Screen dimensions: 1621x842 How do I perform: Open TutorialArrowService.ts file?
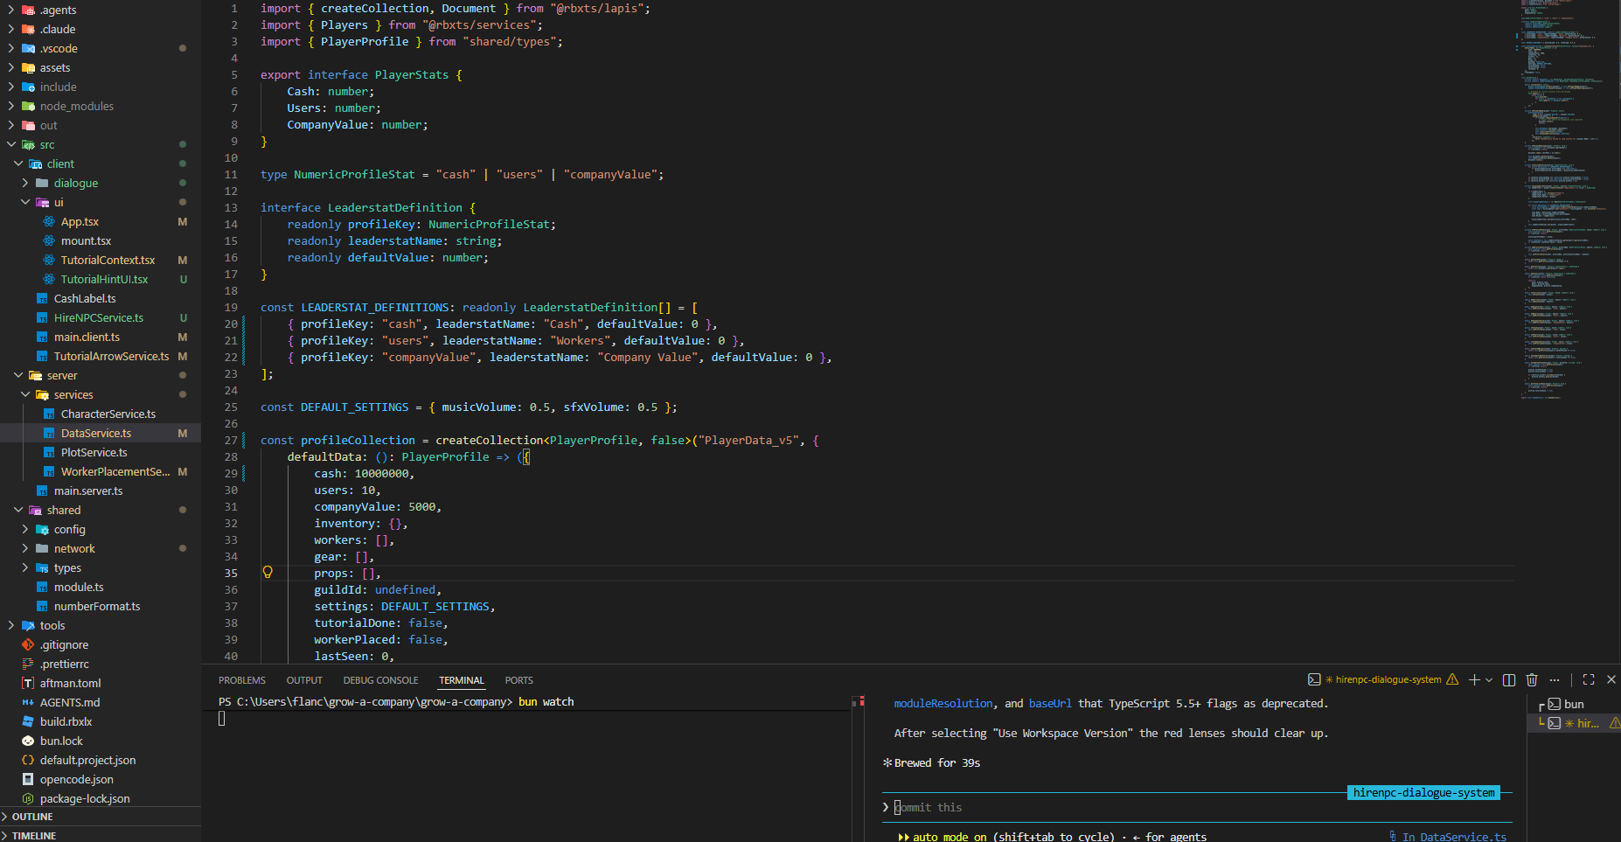(111, 356)
